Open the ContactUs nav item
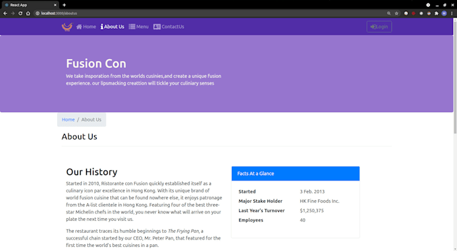Viewport: 457px width, 251px height. 169,27
